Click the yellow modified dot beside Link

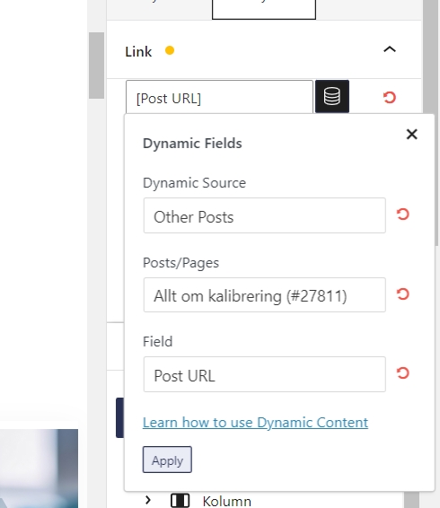pyautogui.click(x=170, y=50)
